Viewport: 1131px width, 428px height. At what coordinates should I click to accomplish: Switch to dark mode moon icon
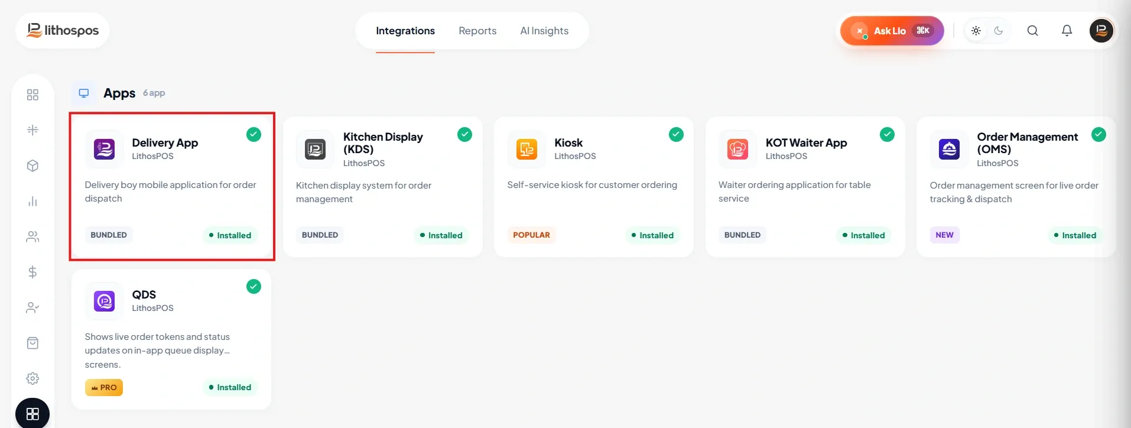[x=999, y=31]
